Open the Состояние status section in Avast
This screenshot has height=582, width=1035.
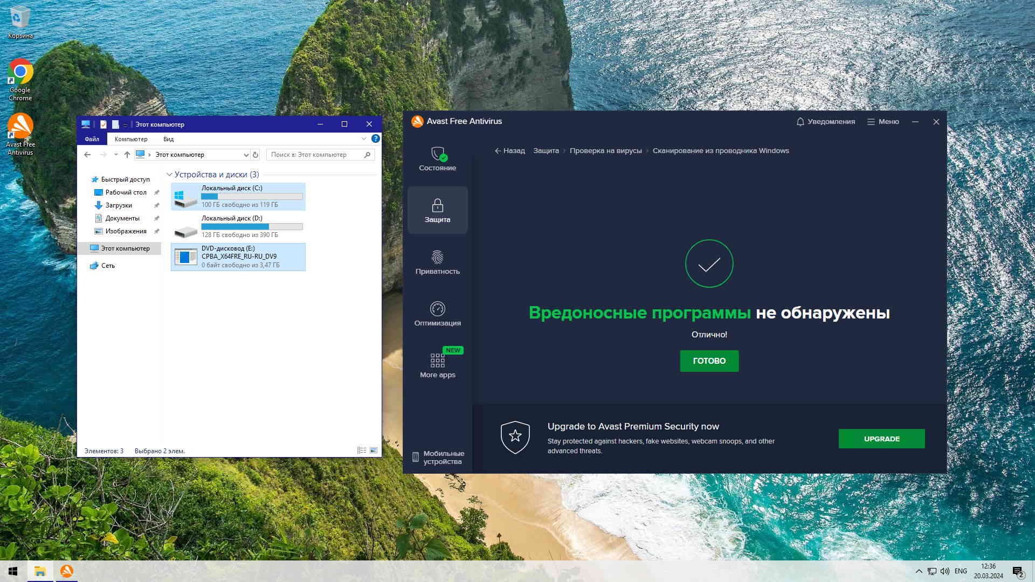tap(437, 159)
